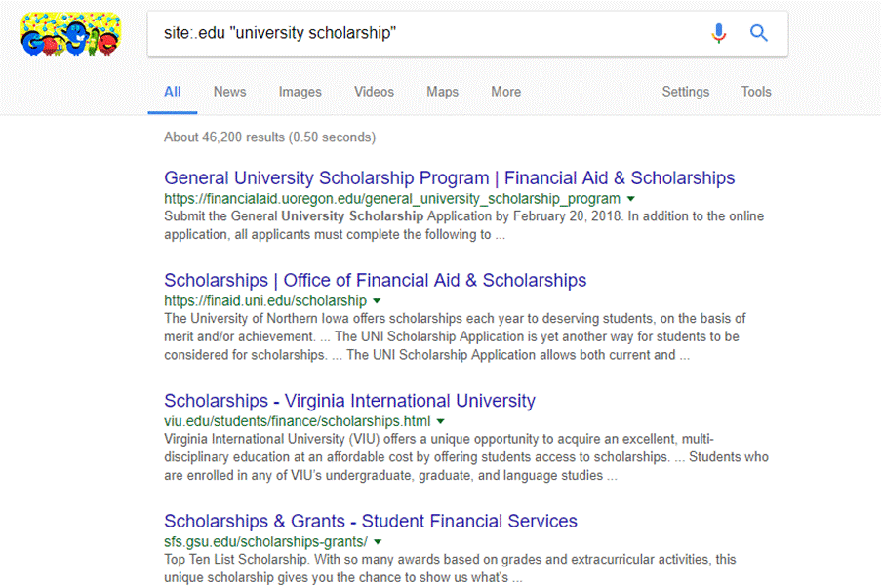This screenshot has width=881, height=586.
Task: Open the Scholarships & Grants result link
Action: (370, 521)
